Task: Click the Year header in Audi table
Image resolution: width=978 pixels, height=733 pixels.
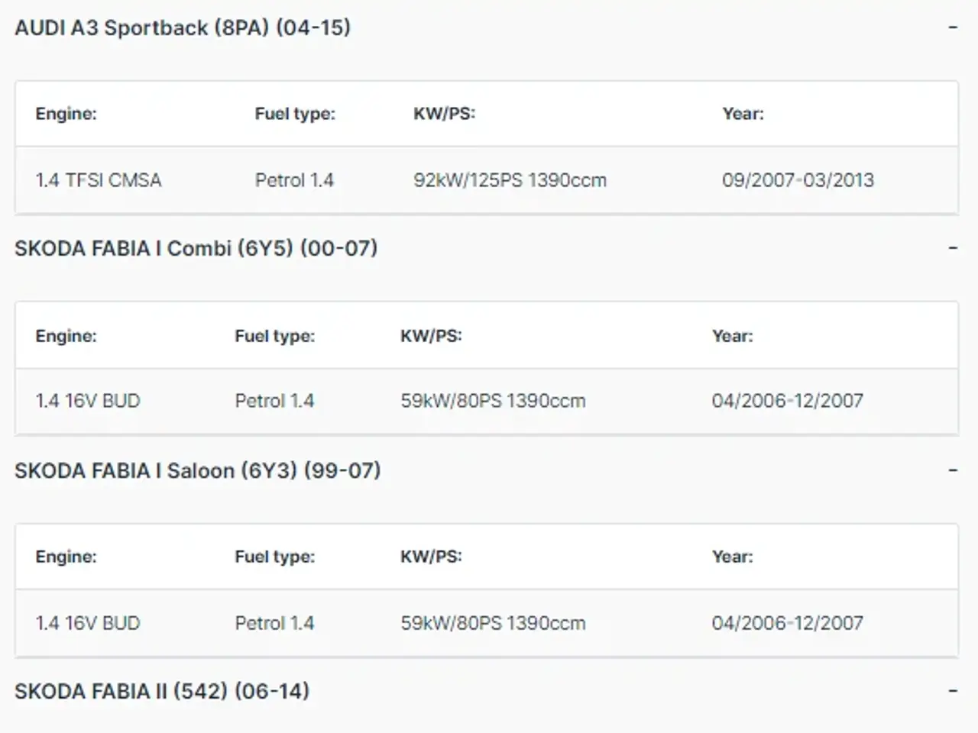Action: point(743,114)
